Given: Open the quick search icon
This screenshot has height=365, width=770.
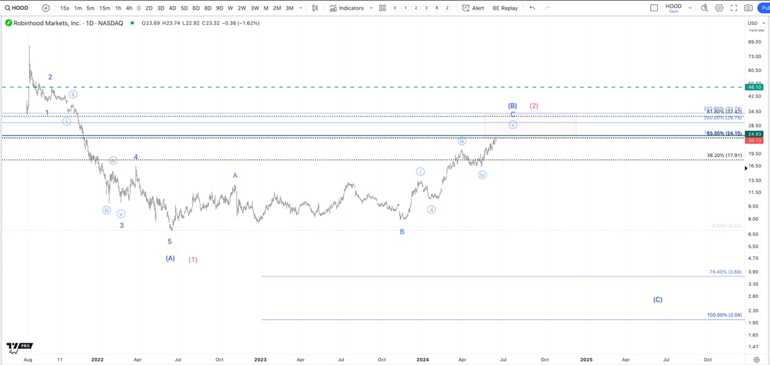Looking at the screenshot, I should (x=704, y=8).
